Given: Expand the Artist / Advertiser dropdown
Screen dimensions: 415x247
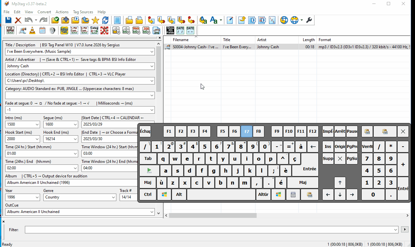Looking at the screenshot, I should tap(152, 66).
